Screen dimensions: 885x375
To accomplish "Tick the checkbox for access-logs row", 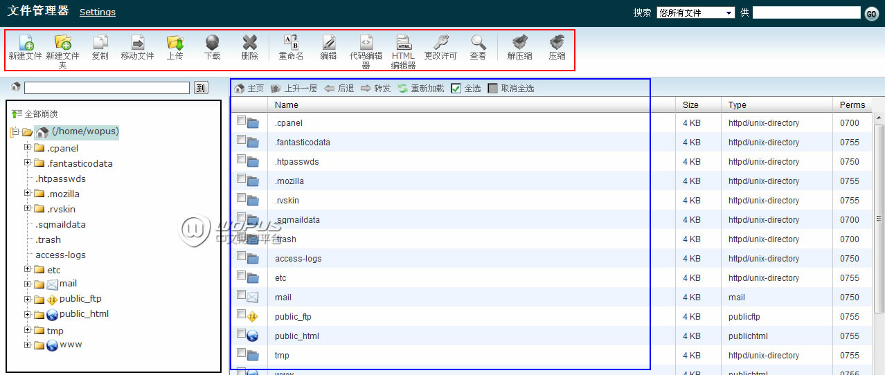I will click(x=241, y=256).
